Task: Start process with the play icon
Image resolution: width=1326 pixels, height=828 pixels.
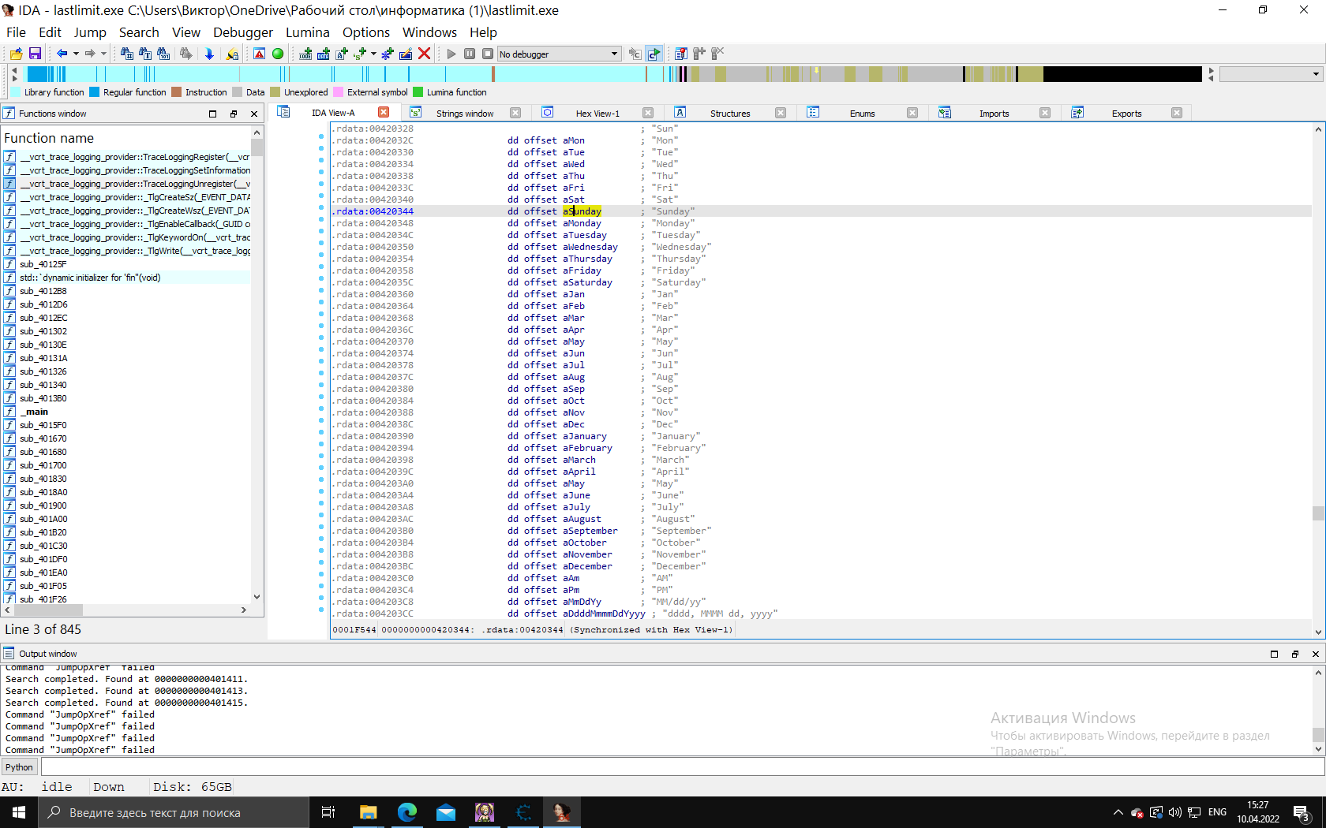Action: (x=451, y=54)
